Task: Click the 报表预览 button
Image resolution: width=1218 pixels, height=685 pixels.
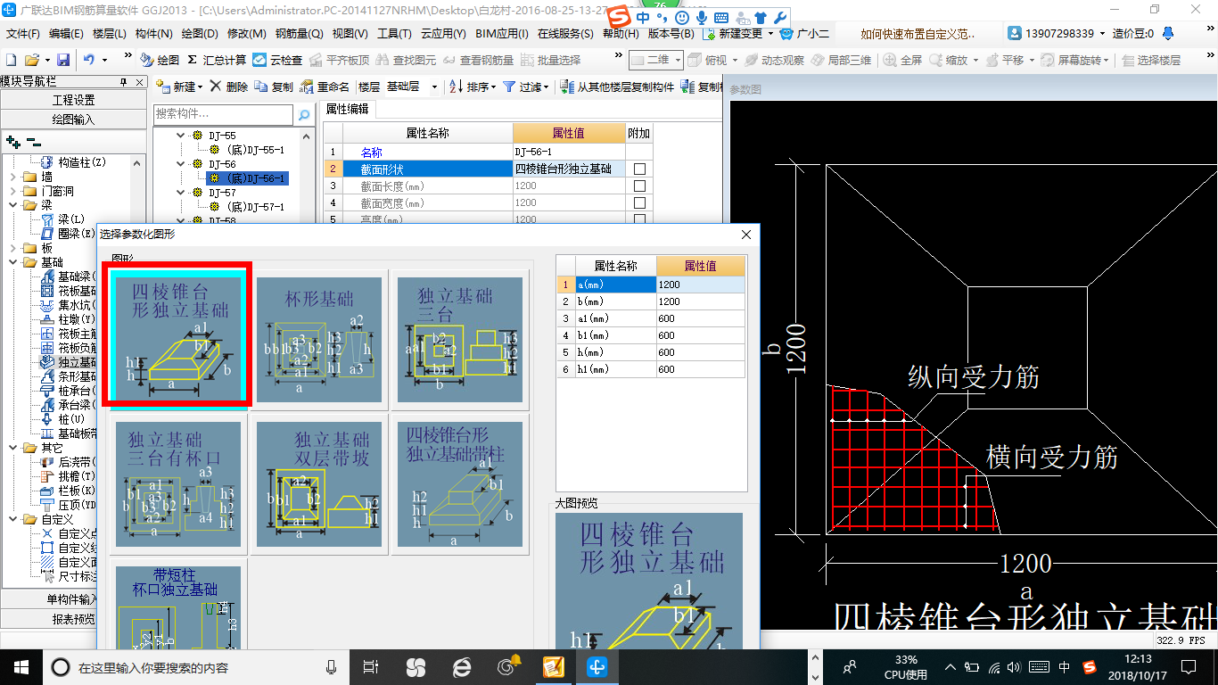Action: [73, 618]
